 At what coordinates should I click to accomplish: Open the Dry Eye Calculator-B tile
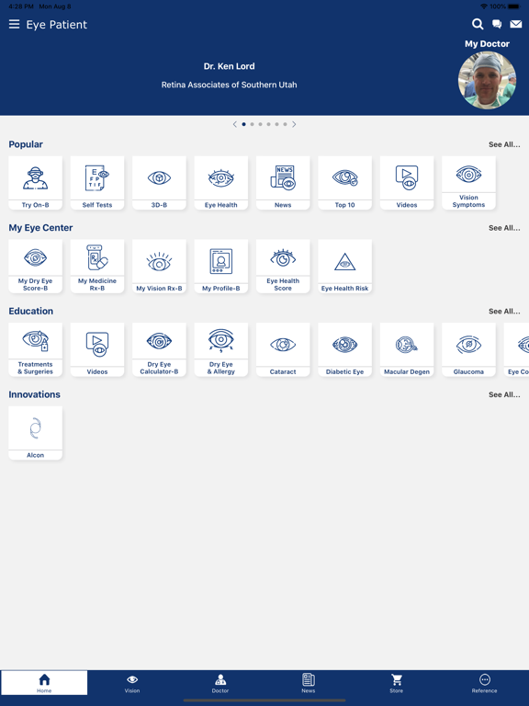coord(159,349)
